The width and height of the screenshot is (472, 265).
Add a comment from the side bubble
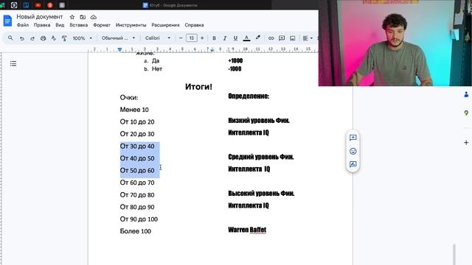click(x=353, y=138)
